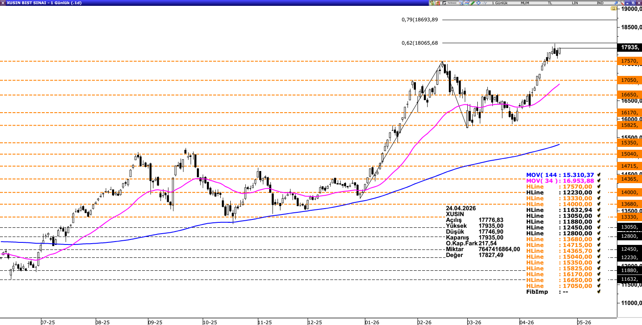This screenshot has height=325, width=642.
Task: Toggle the FibImp indicator checkmark
Action: (599, 292)
